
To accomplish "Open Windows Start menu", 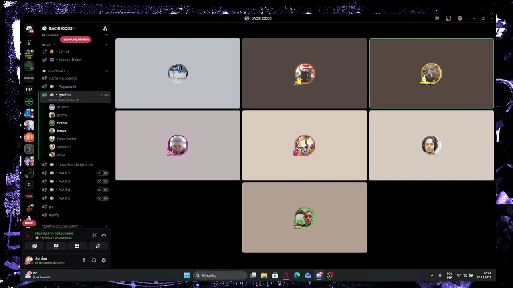I will pyautogui.click(x=187, y=275).
